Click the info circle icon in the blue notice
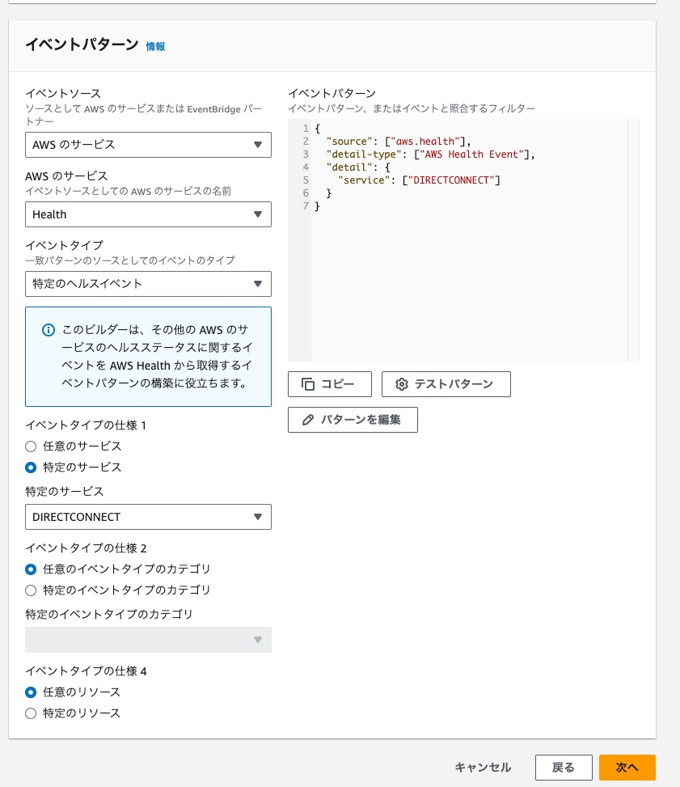 coord(49,330)
